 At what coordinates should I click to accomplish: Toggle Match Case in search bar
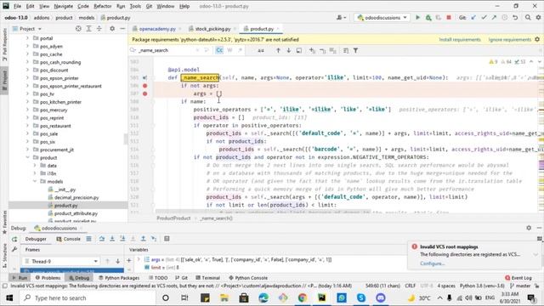pyautogui.click(x=219, y=51)
